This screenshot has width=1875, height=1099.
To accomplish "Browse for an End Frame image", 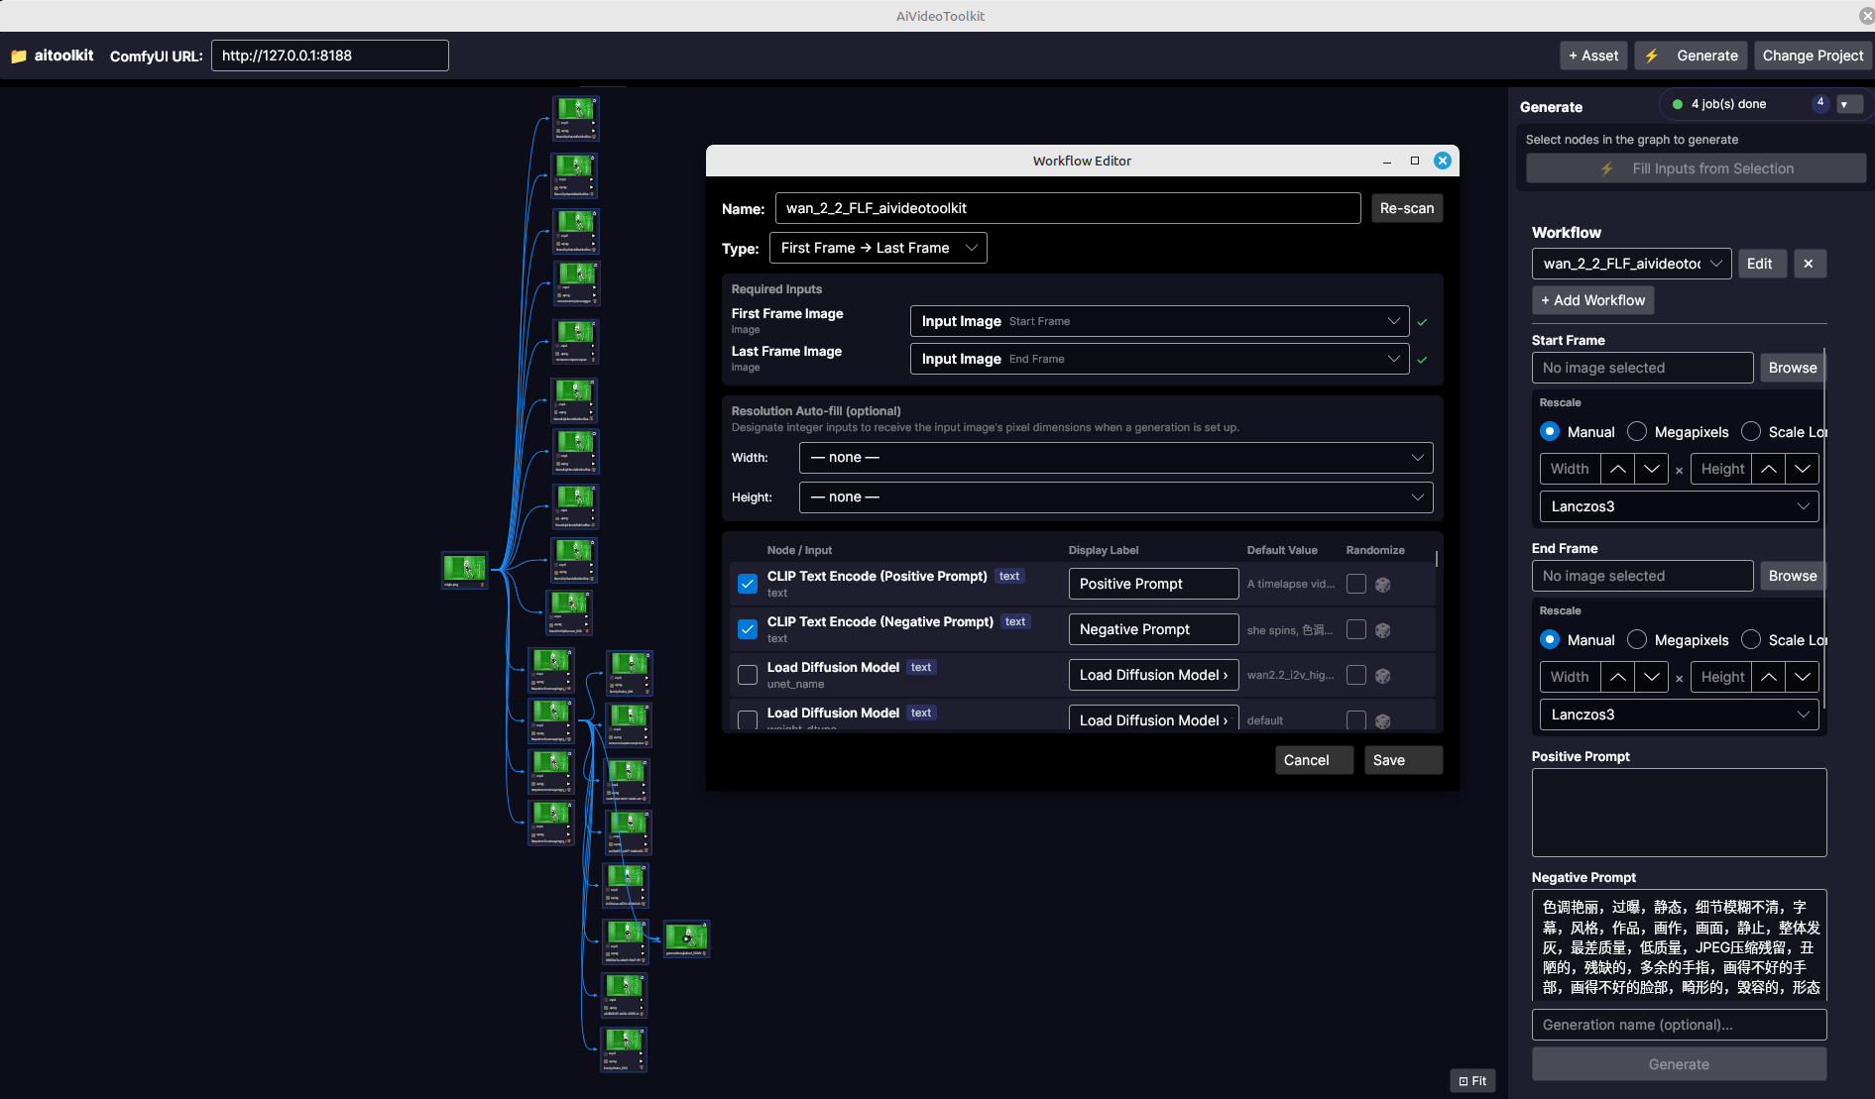I will point(1793,576).
